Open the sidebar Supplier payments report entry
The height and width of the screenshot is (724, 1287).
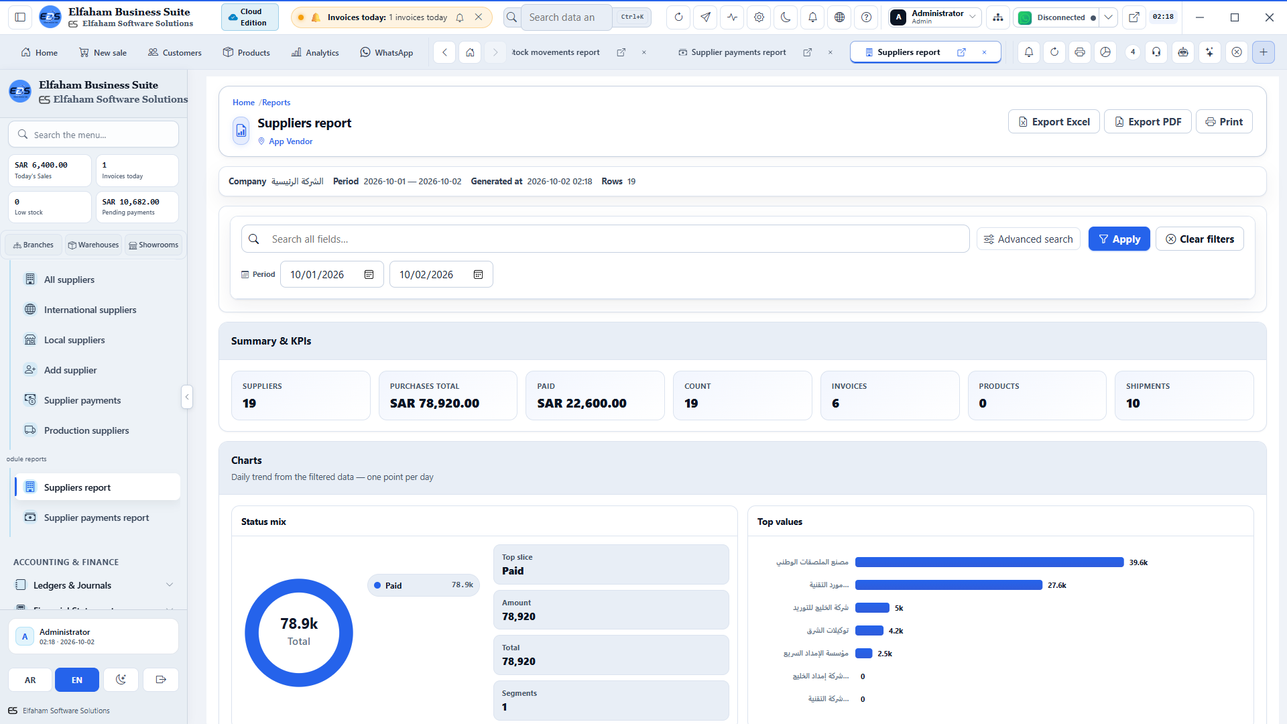[97, 518]
